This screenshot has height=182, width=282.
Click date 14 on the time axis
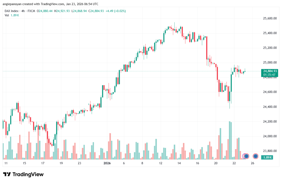click(179, 163)
